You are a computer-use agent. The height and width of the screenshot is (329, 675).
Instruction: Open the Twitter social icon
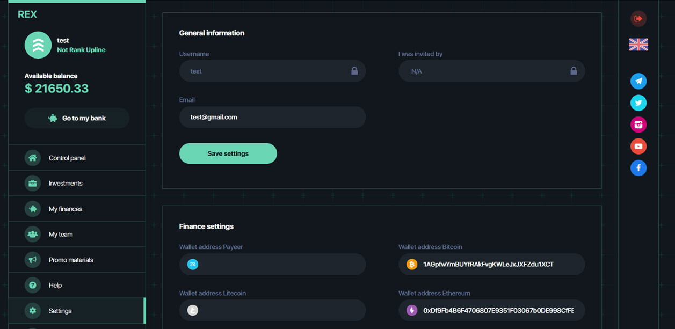(638, 103)
